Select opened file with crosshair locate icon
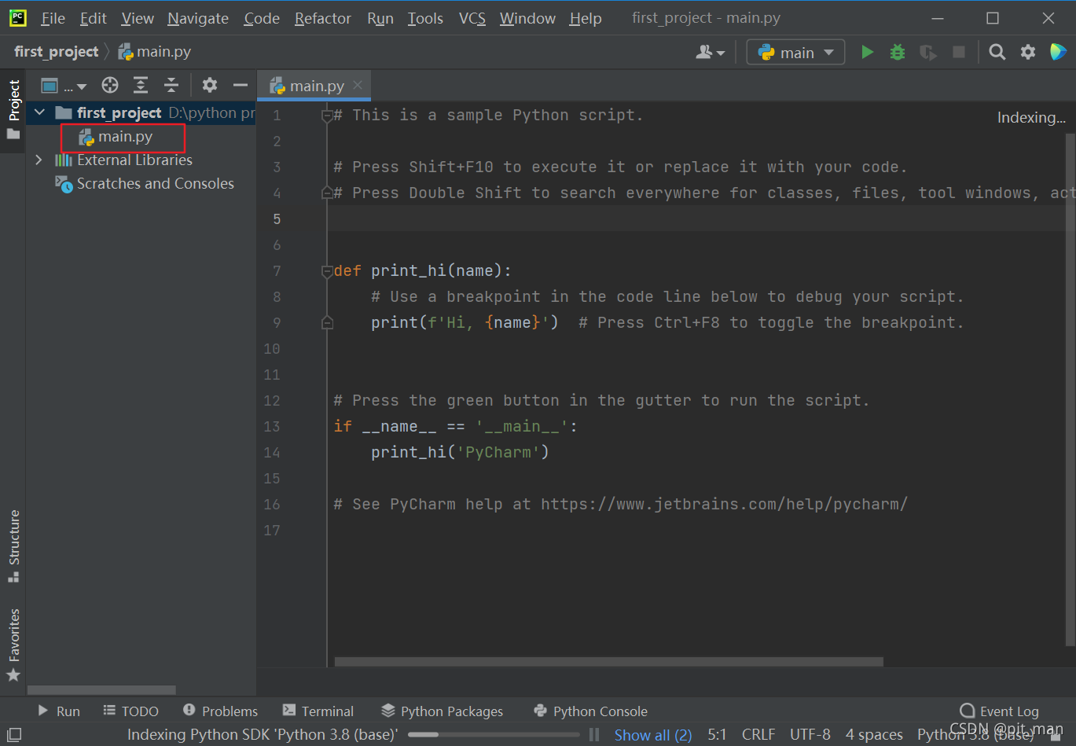 click(x=110, y=85)
